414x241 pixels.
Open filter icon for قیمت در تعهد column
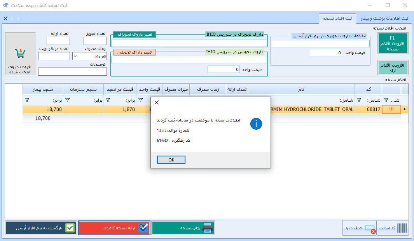pos(108,100)
